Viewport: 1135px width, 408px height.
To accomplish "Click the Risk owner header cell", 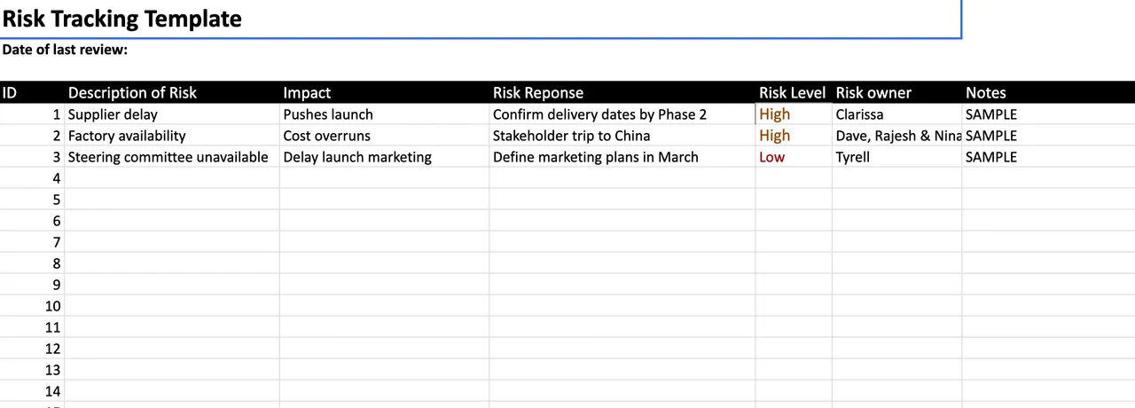I will [x=896, y=92].
